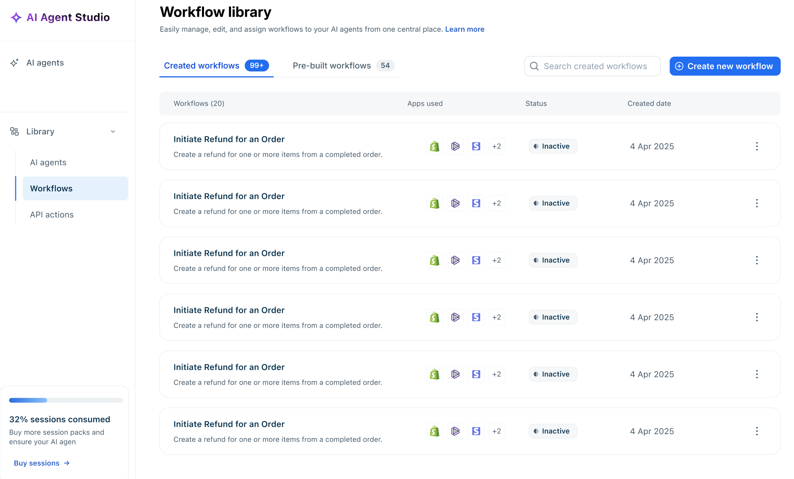Click the Library grid icon in the sidebar
Viewport: 794px width, 479px height.
[14, 131]
